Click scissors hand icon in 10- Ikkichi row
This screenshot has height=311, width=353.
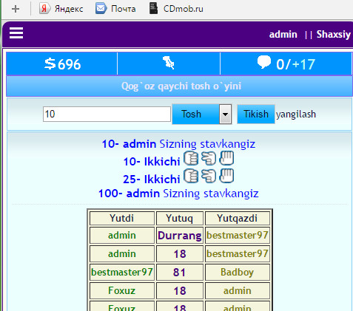(x=209, y=158)
